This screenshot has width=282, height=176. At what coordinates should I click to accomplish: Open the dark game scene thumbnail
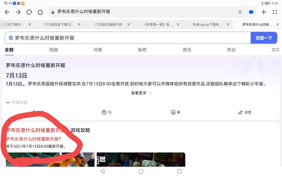pos(141,160)
